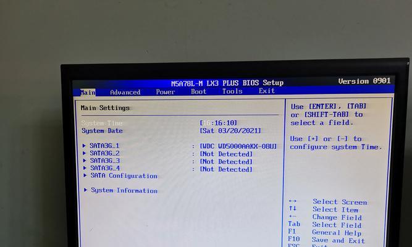
Task: Click the up-down arrows key icon
Action: coord(292,208)
